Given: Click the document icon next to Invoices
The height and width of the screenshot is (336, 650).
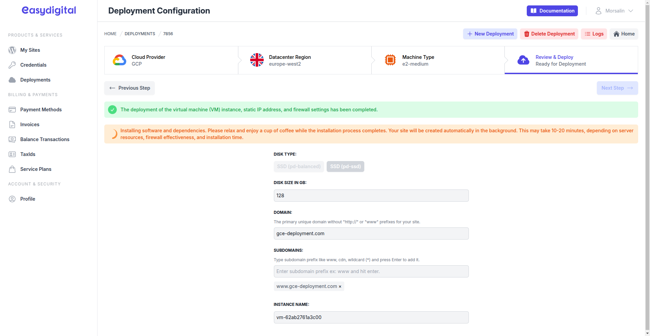Looking at the screenshot, I should [12, 125].
